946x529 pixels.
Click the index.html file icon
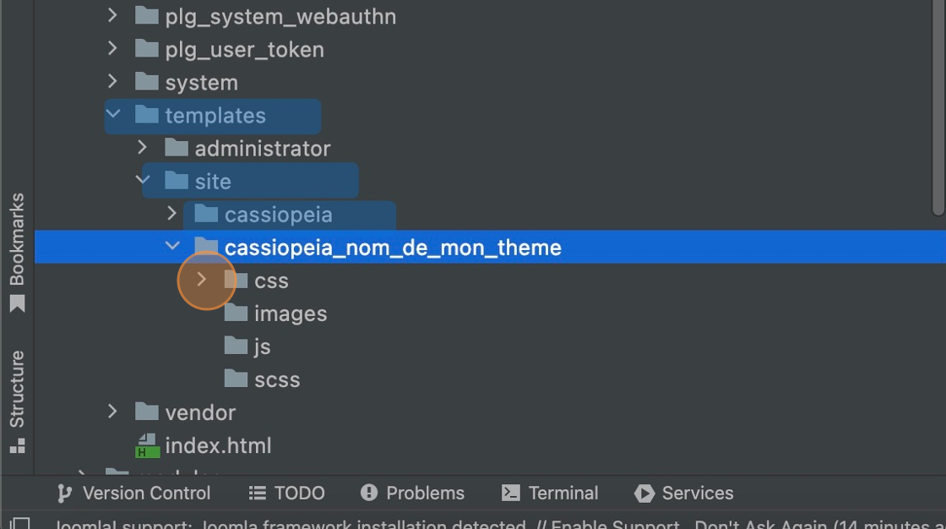pyautogui.click(x=147, y=445)
